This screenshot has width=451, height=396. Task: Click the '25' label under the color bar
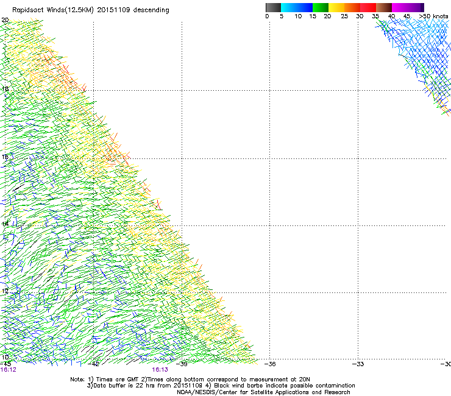pos(344,16)
